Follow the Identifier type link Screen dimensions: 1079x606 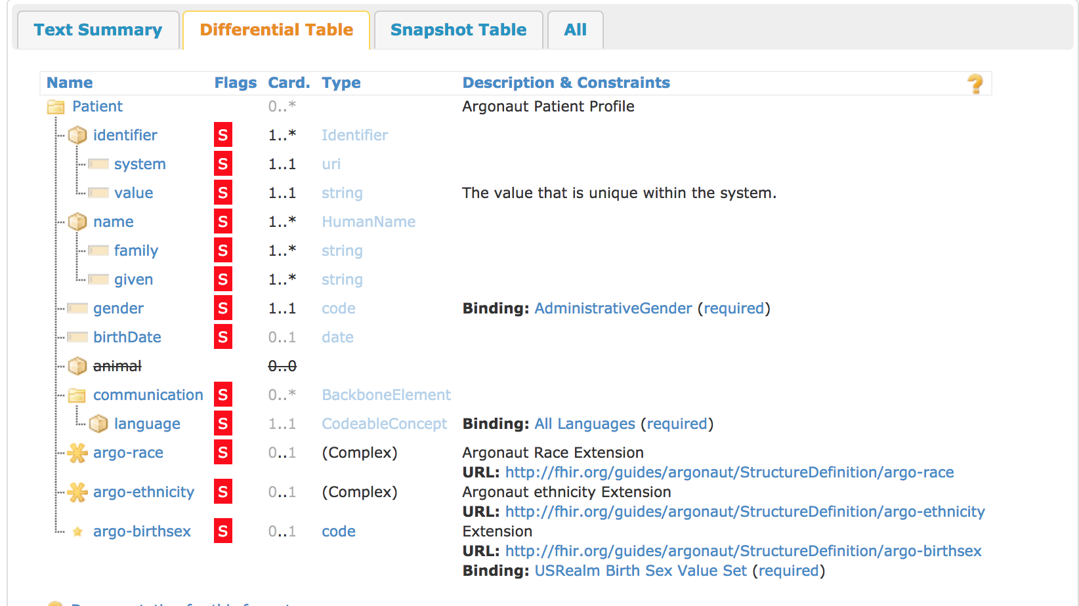(x=354, y=135)
